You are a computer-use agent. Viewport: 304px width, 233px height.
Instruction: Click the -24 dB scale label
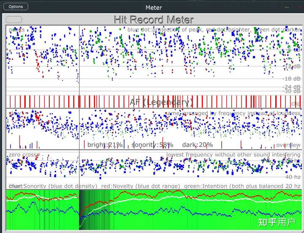[x=291, y=87]
